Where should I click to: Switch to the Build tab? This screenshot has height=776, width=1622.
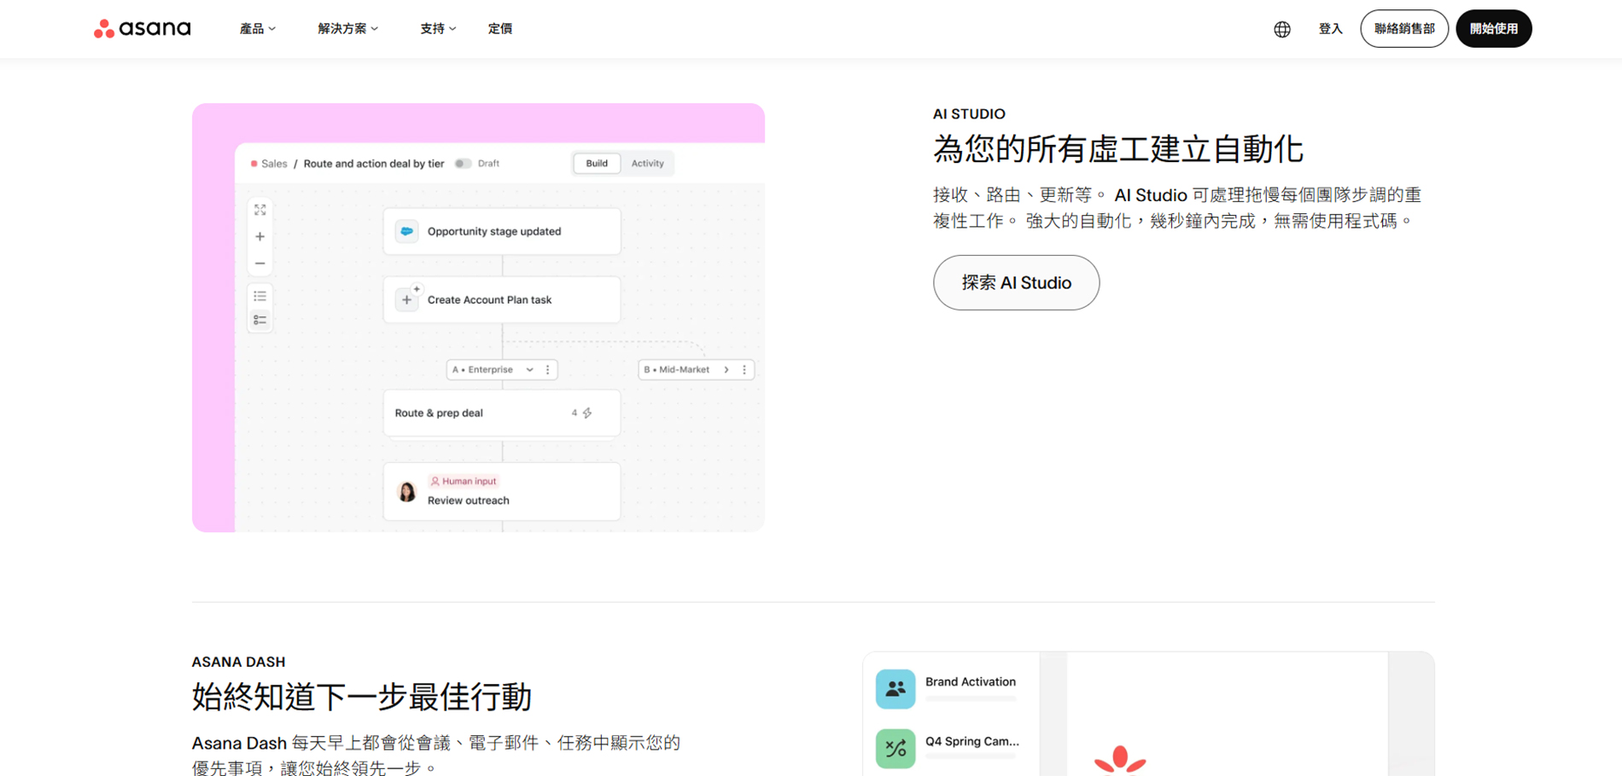point(597,164)
